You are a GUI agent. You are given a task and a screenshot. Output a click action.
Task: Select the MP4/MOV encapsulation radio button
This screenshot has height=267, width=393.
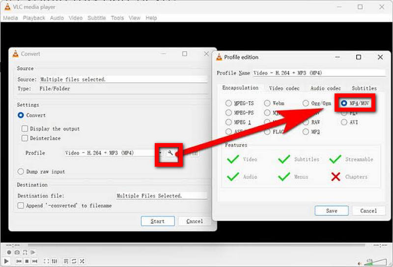tap(344, 103)
